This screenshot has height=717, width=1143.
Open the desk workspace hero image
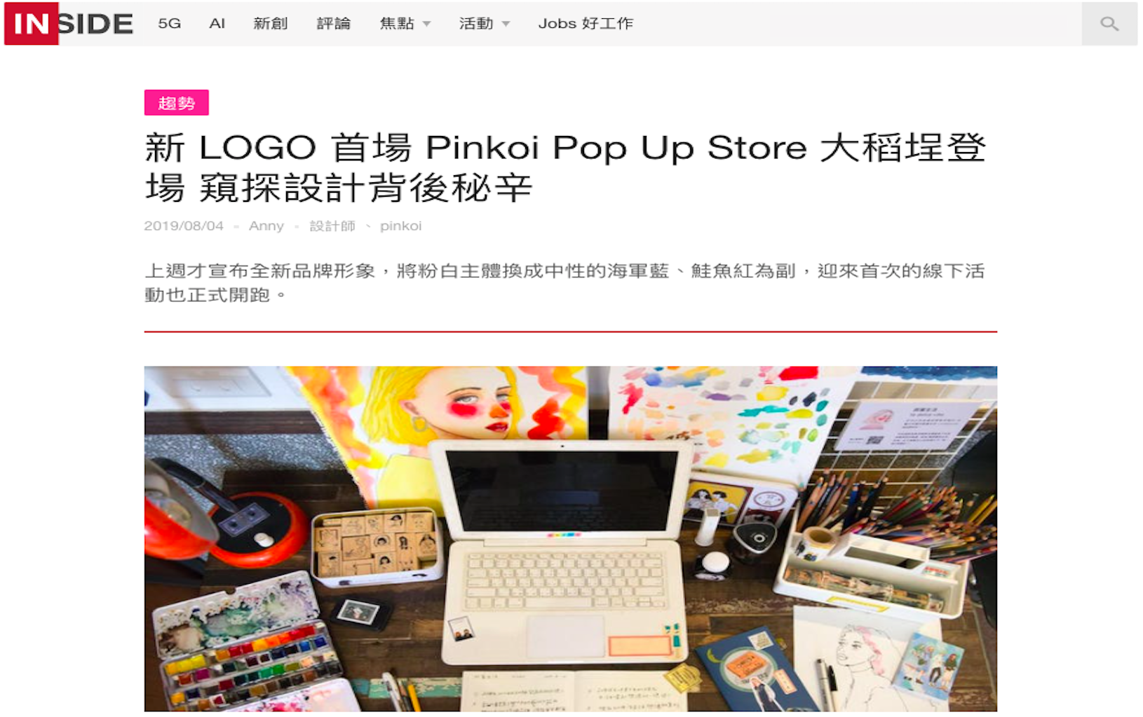click(x=571, y=538)
